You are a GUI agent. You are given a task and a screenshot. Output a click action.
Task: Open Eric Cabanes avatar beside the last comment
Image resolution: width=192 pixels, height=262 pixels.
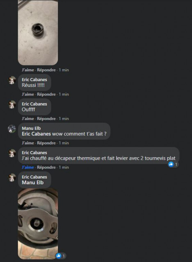(12, 178)
